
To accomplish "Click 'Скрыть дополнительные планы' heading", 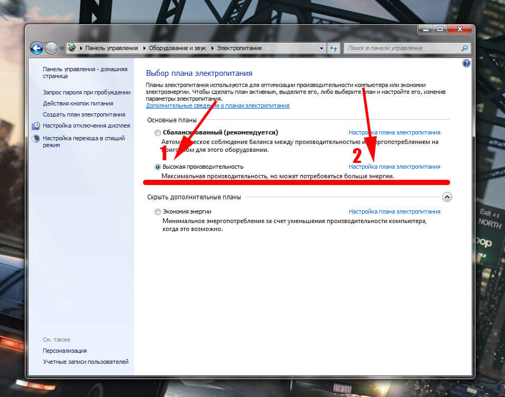I will 194,197.
